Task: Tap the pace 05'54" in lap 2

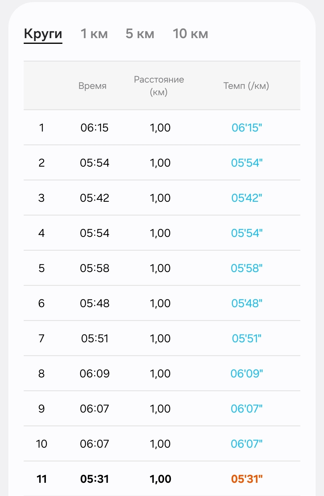Action: tap(247, 163)
